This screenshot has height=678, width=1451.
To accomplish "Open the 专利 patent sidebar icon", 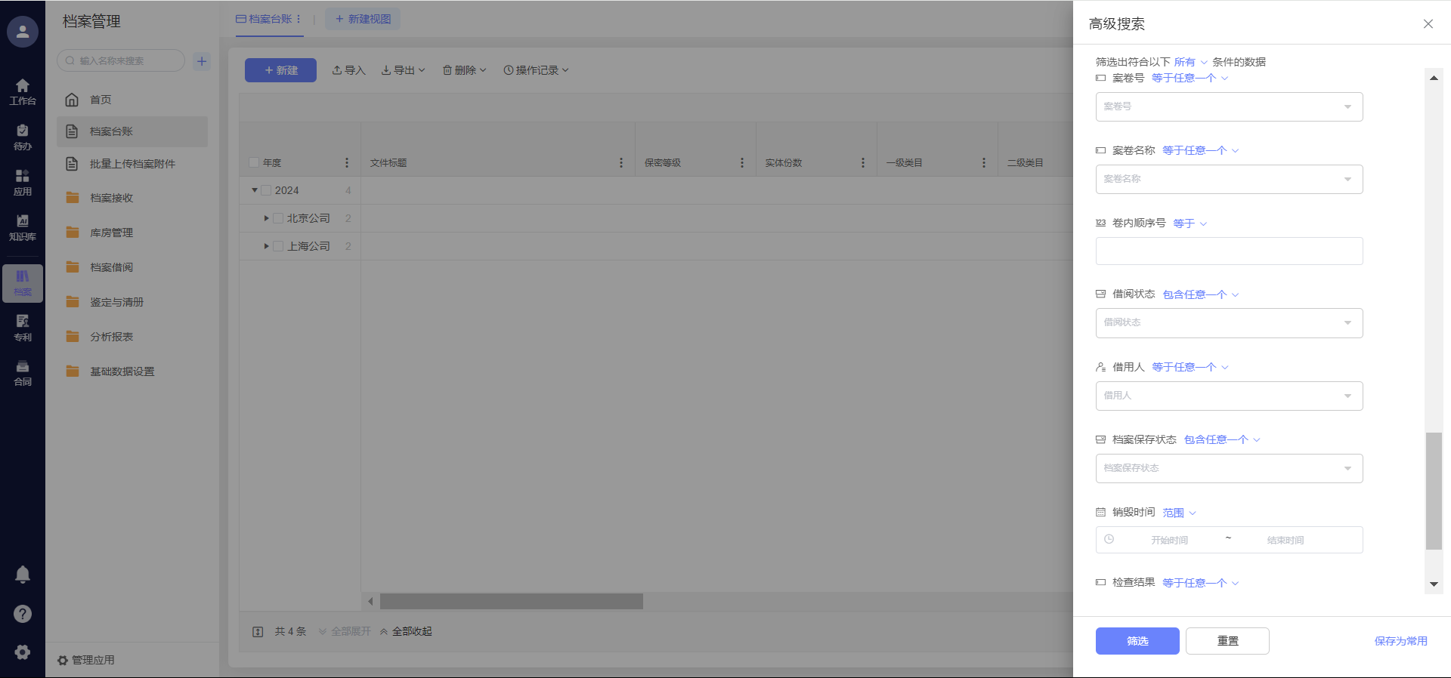I will 23,328.
